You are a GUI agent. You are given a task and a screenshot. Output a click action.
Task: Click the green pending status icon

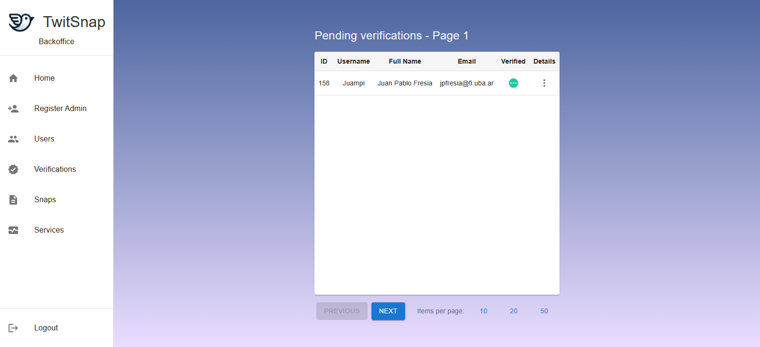point(513,83)
